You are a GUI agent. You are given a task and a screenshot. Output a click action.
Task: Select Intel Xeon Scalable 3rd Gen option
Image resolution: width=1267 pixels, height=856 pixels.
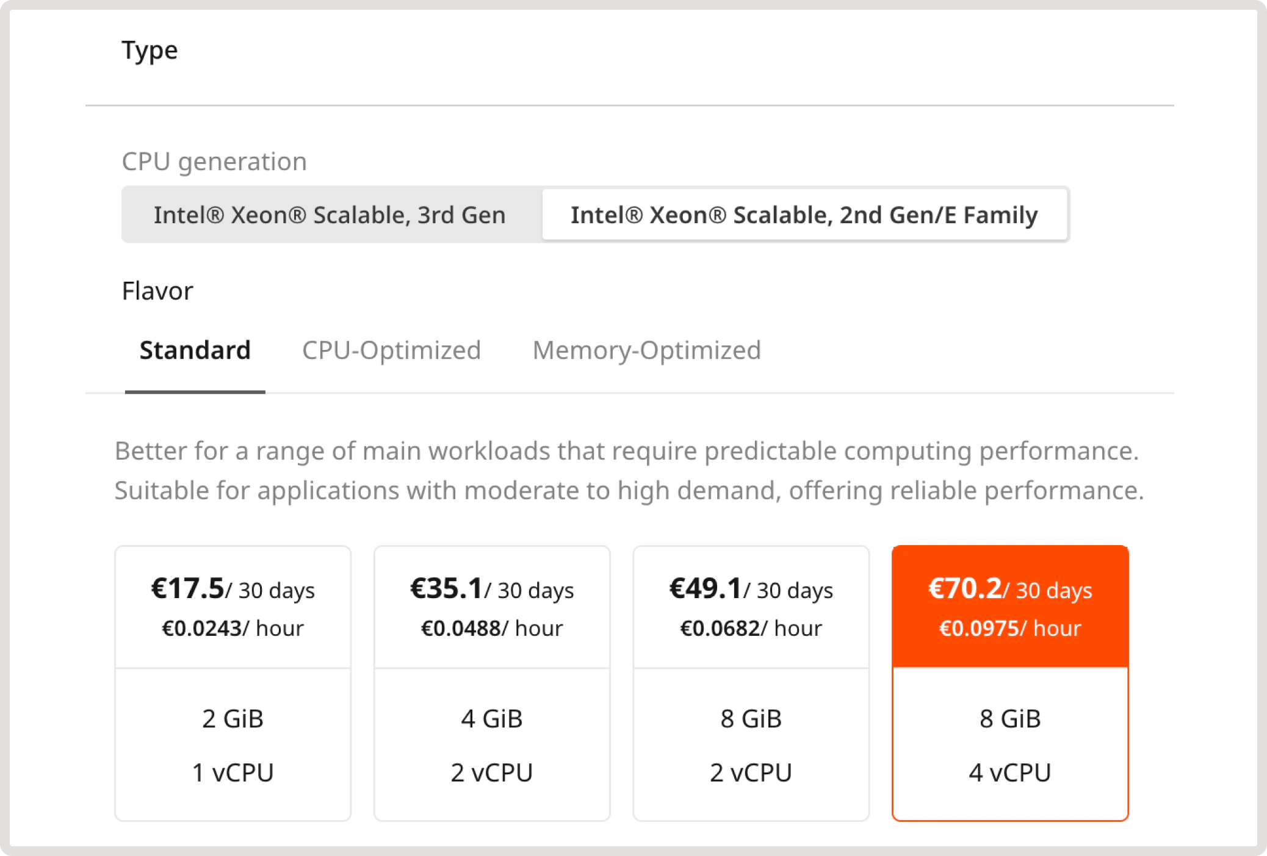pos(330,215)
